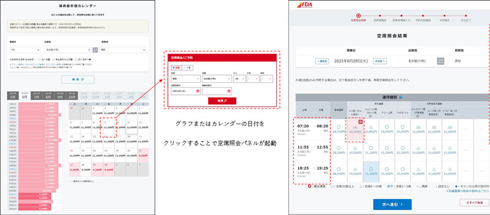Click the date text 2021年6月29日(火)
This screenshot has width=490, height=215.
[351, 61]
